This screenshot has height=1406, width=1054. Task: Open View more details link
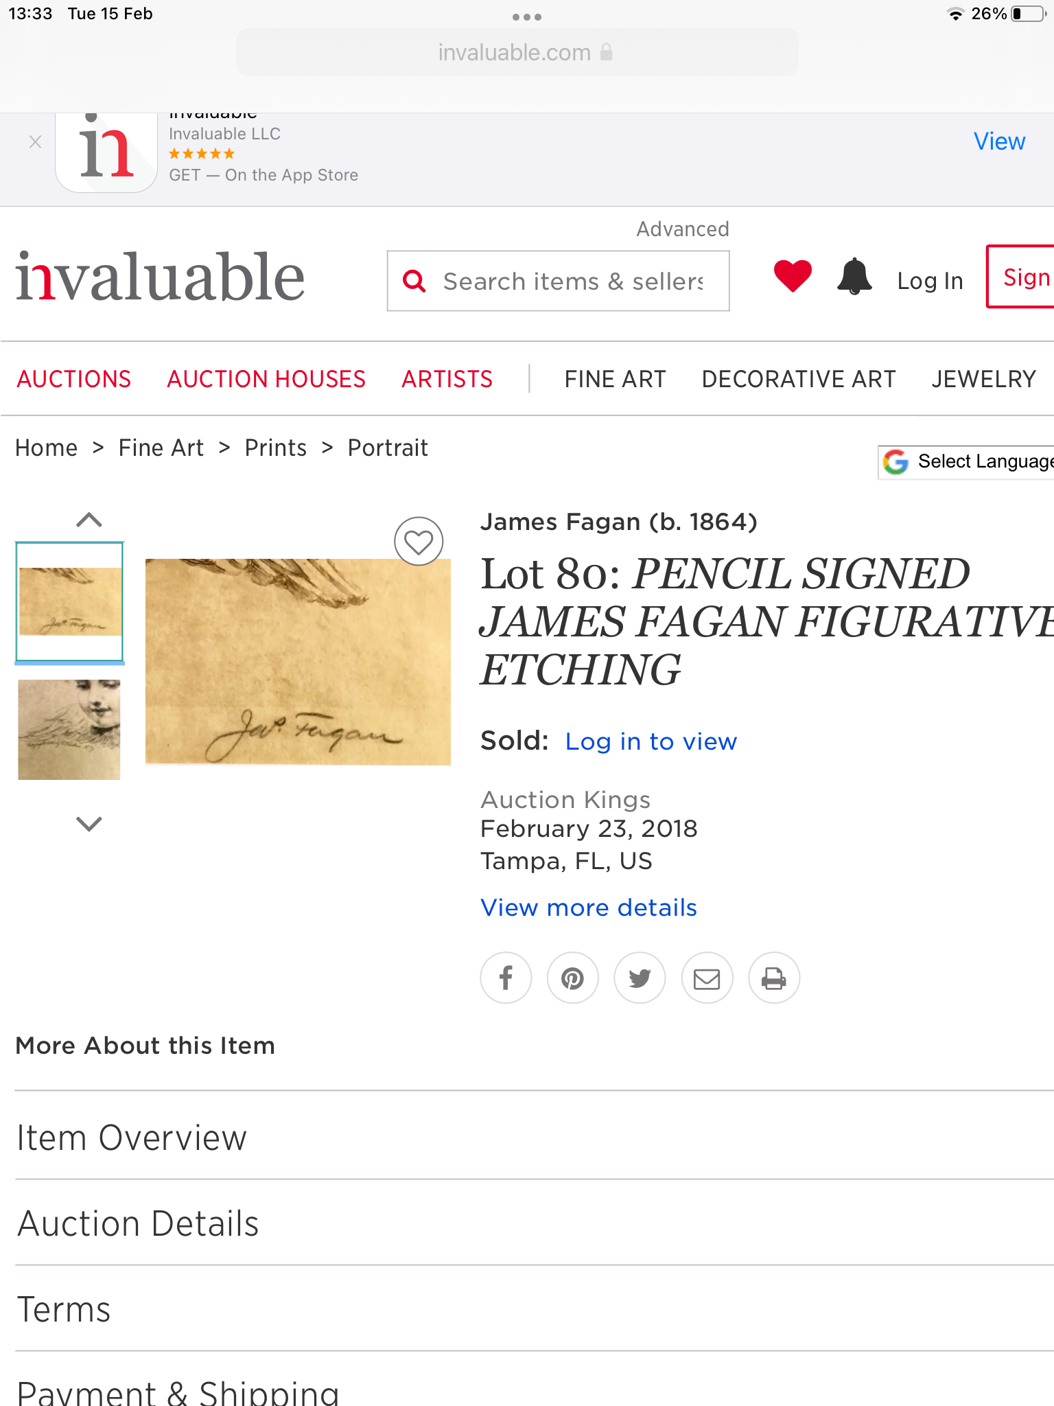[x=588, y=908]
